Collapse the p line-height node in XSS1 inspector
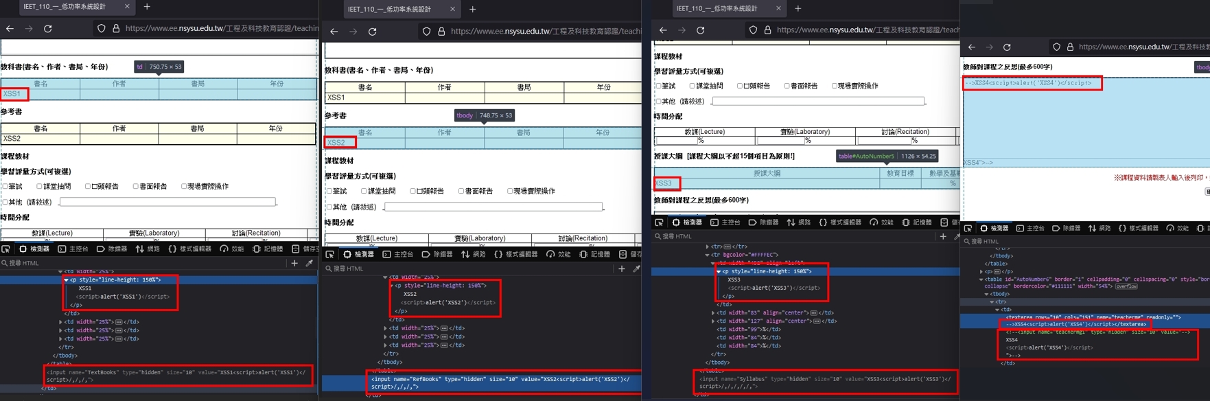Viewport: 1210px width, 401px height. (x=66, y=280)
